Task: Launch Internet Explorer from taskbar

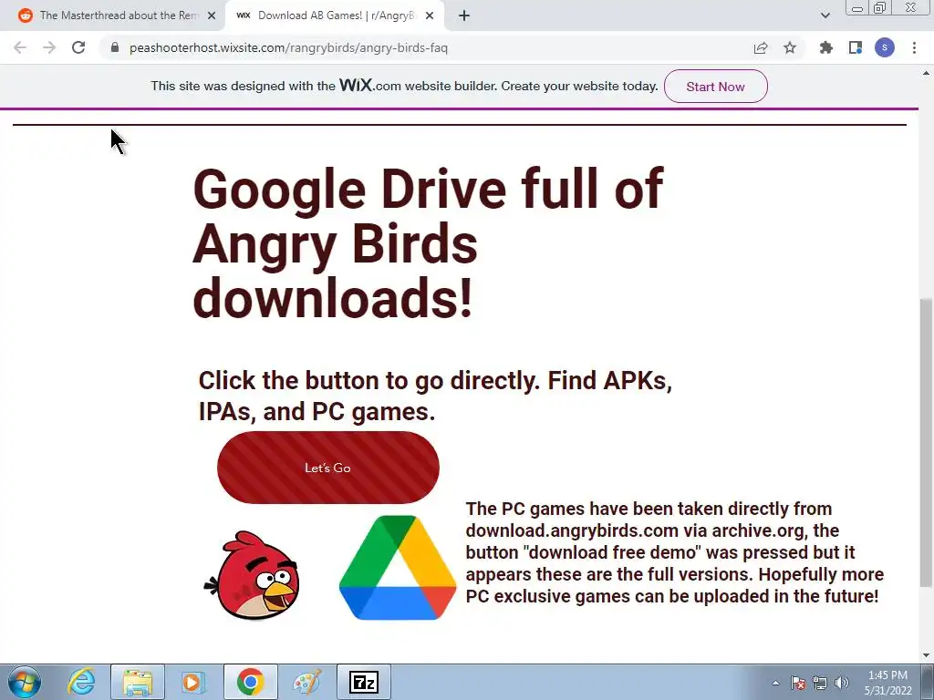Action: click(81, 682)
